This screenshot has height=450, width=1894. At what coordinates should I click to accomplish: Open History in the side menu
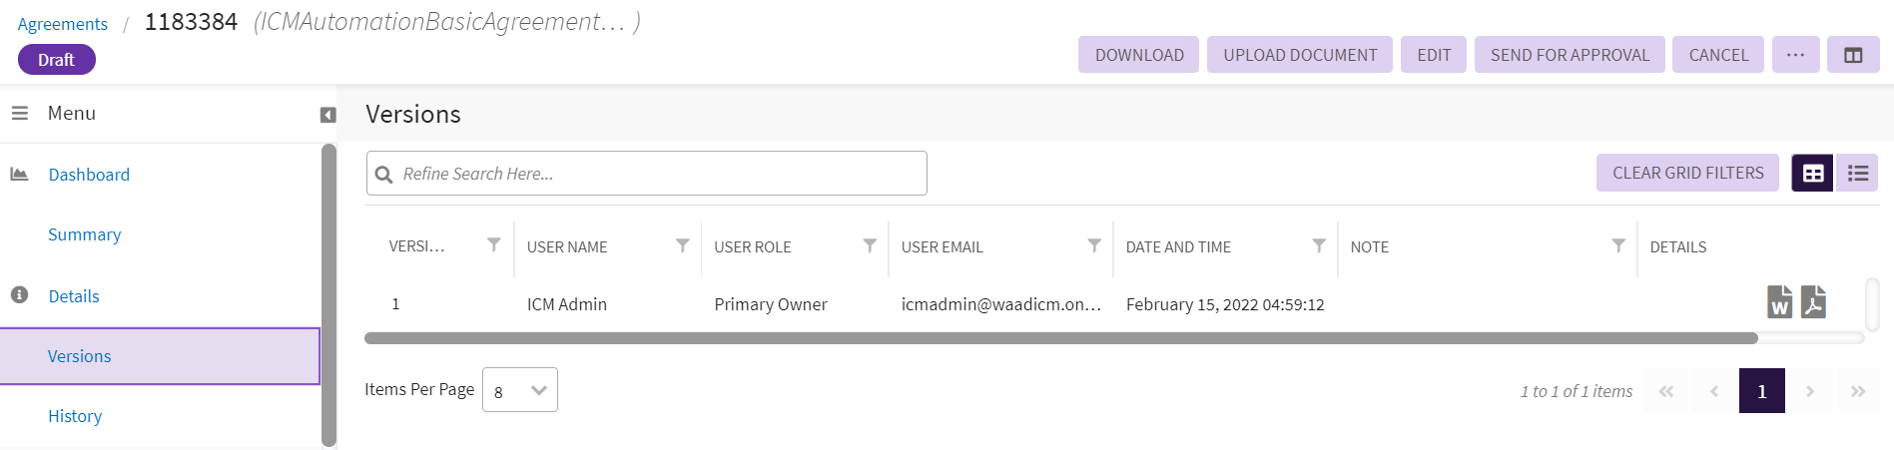(75, 416)
